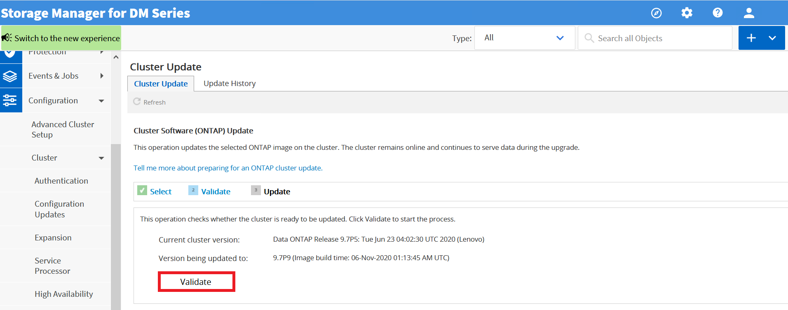Image resolution: width=788 pixels, height=310 pixels.
Task: Click the megaphone icon on the green banner
Action: tap(7, 38)
